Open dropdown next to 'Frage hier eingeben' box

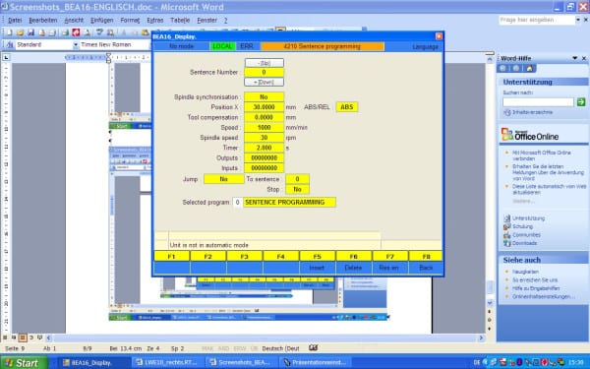[578, 20]
